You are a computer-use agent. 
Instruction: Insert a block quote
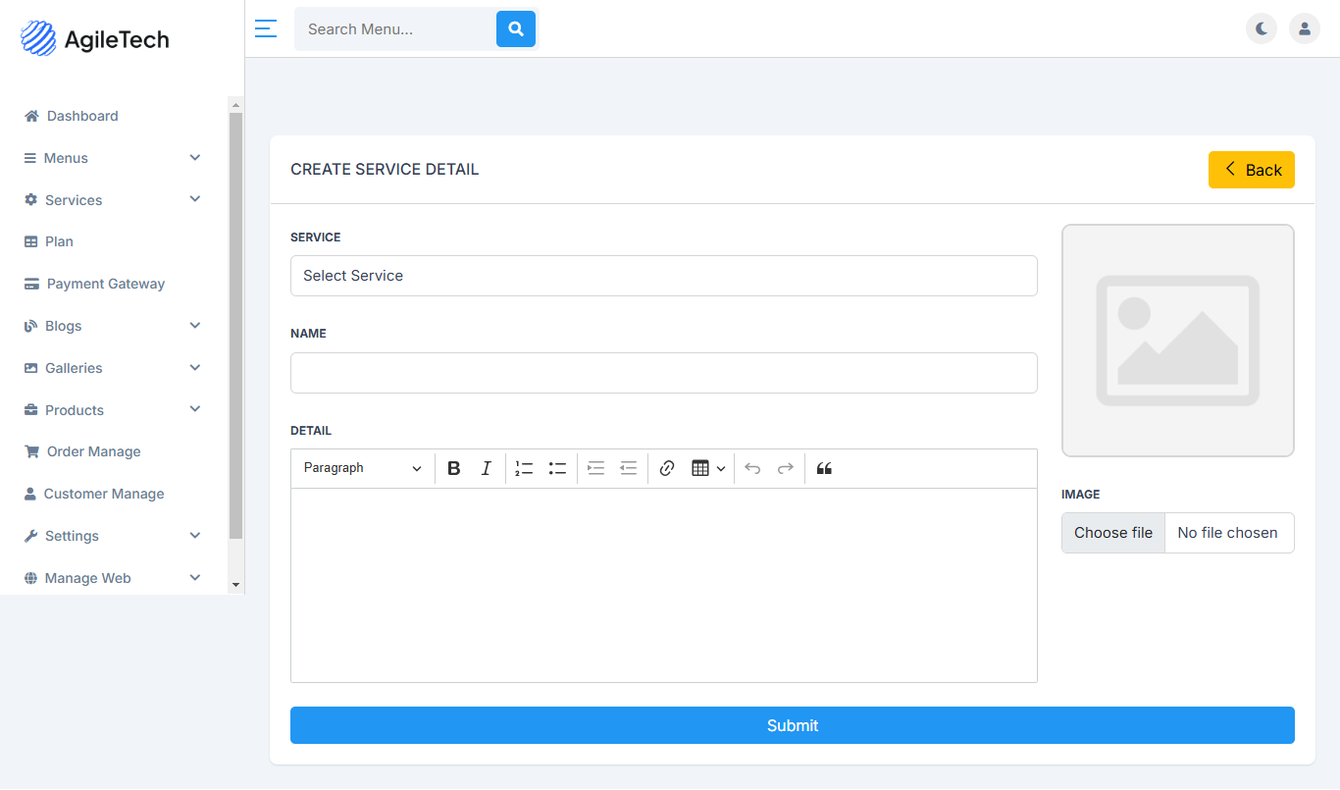(x=824, y=468)
